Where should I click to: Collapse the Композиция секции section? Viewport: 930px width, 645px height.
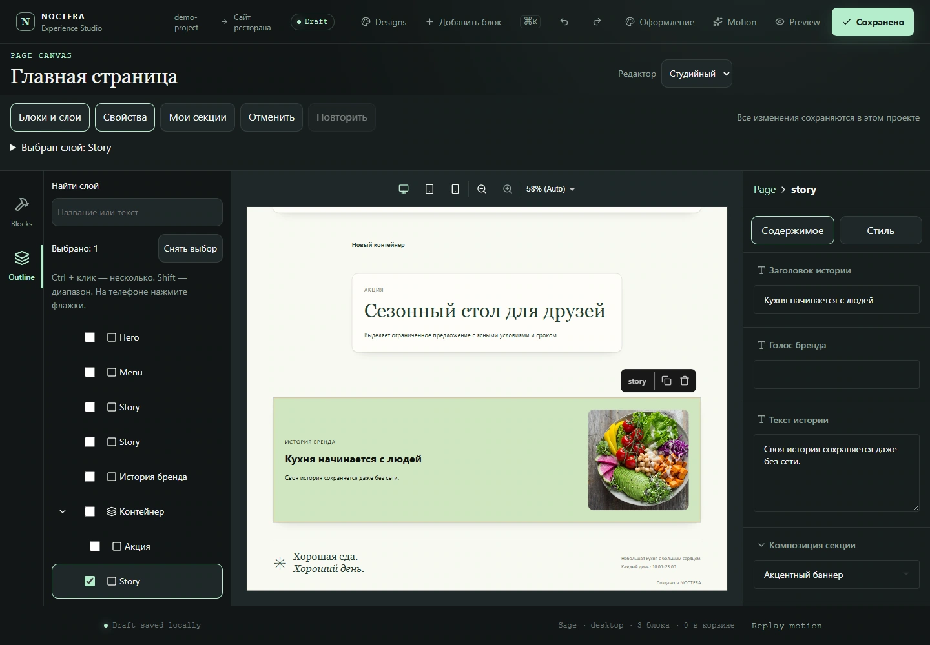(806, 545)
